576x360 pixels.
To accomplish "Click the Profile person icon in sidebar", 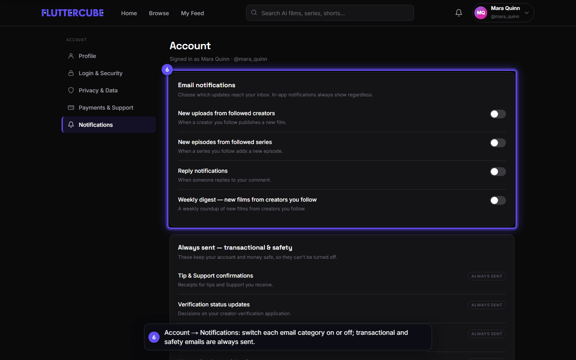I will (x=71, y=56).
